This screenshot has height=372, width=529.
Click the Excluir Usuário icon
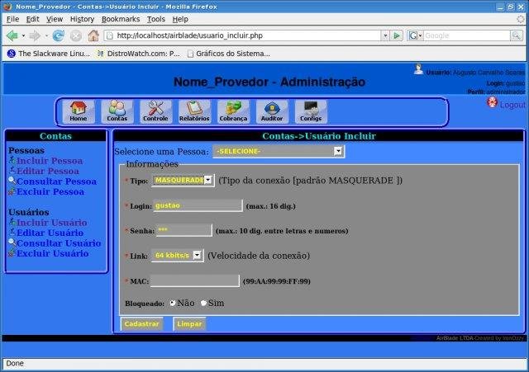pyautogui.click(x=12, y=253)
